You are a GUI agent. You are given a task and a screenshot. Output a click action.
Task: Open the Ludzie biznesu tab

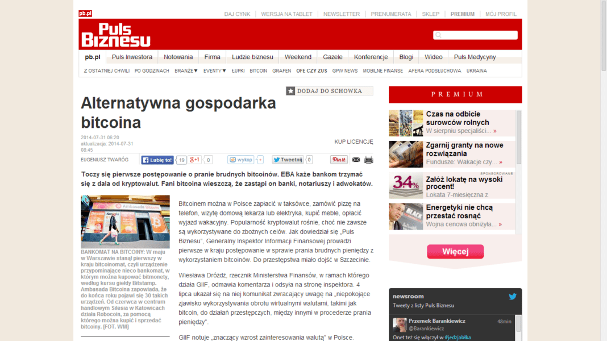252,57
